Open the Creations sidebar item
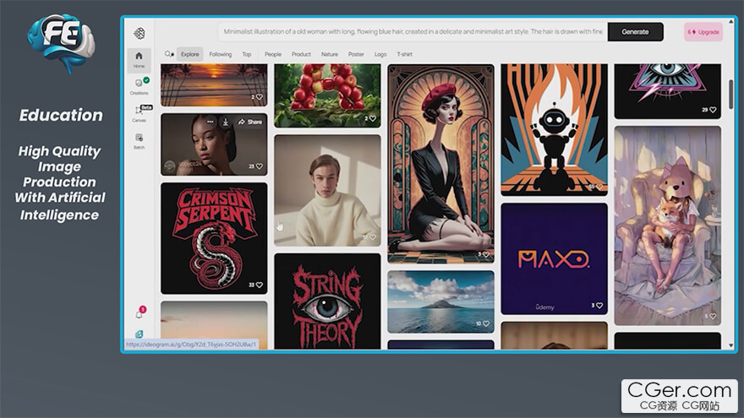Screen dimensions: 744x418 139,86
